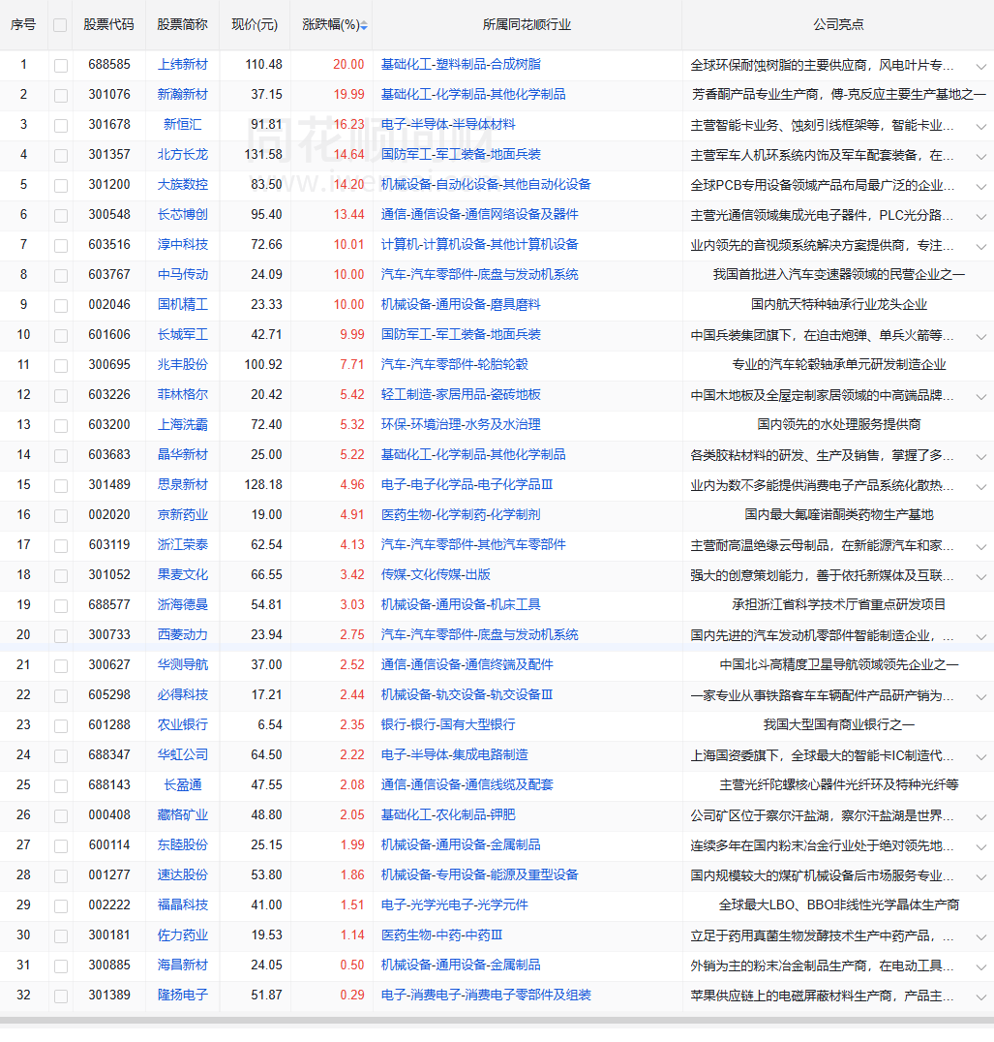Viewport: 994px width, 1042px height.
Task: Check the box for 688585 上纬新材
Action: pos(60,65)
